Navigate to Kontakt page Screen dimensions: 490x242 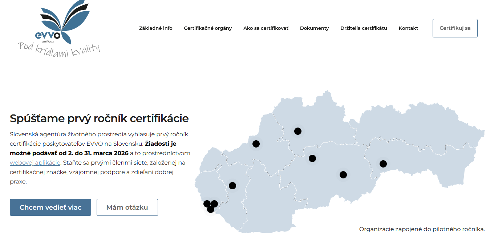point(408,28)
